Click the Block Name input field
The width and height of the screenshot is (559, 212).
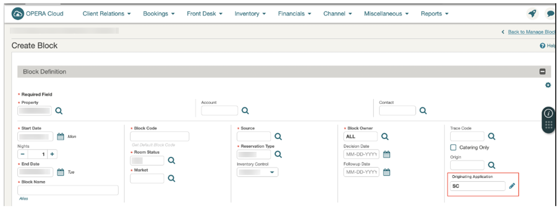pyautogui.click(x=68, y=190)
